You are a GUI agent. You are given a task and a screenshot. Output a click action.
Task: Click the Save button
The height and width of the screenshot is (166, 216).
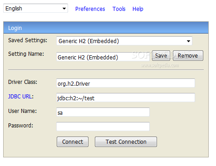pos(161,56)
